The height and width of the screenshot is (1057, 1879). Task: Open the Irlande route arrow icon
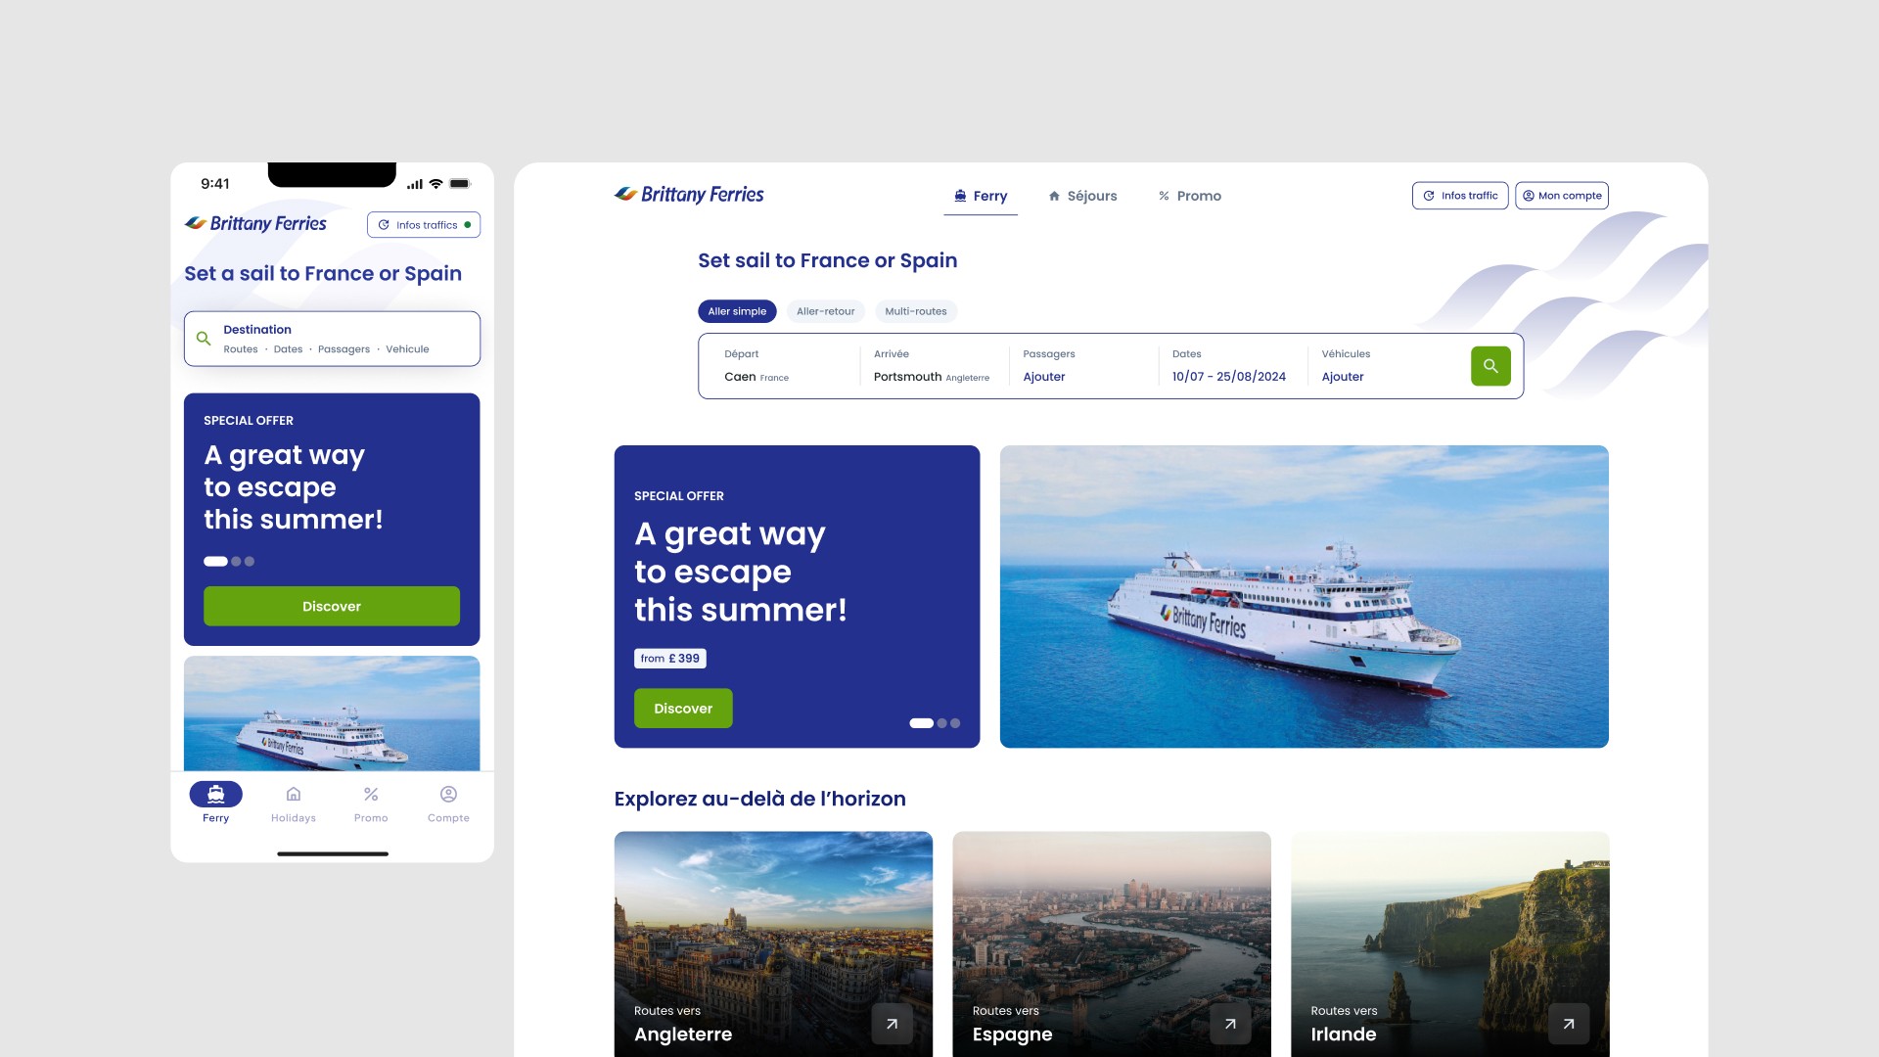click(x=1569, y=1024)
